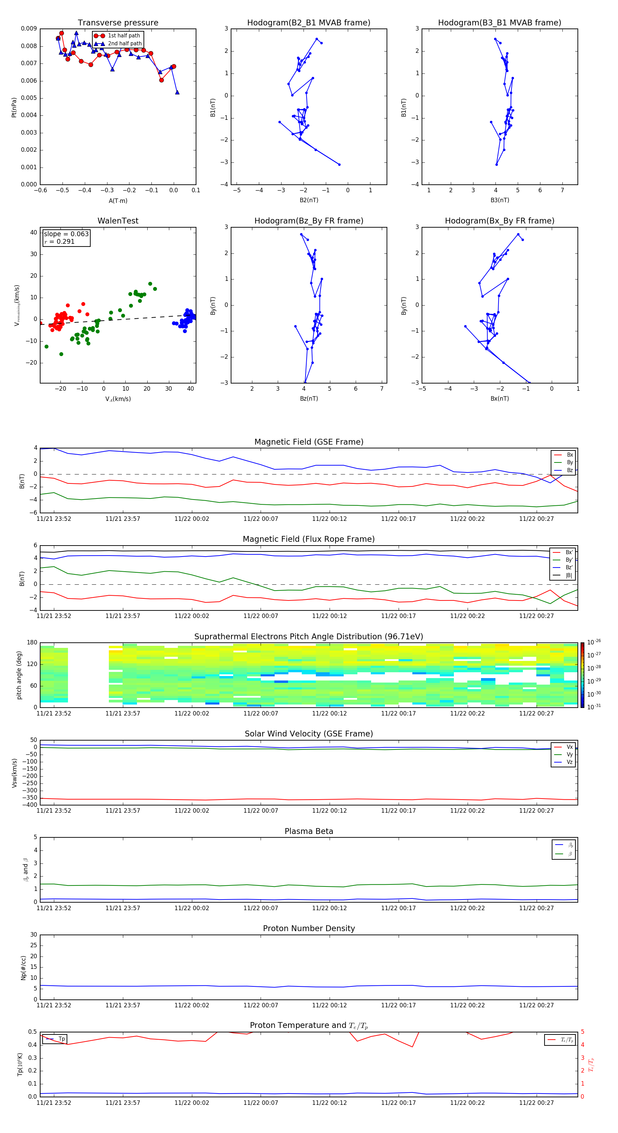Image resolution: width=618 pixels, height=1133 pixels.
Task: Click the Proton Temperature and Te/Tp title
Action: click(x=309, y=1026)
